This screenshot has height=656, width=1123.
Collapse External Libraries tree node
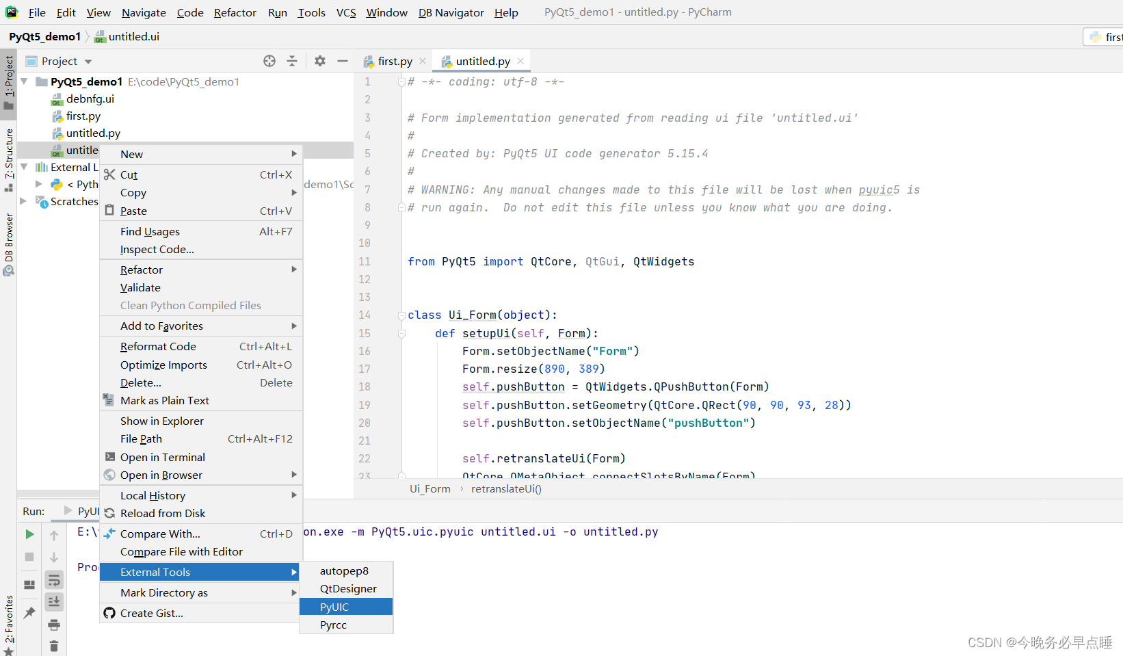pos(24,167)
